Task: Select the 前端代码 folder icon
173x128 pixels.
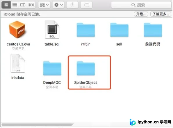Action: pos(153,30)
